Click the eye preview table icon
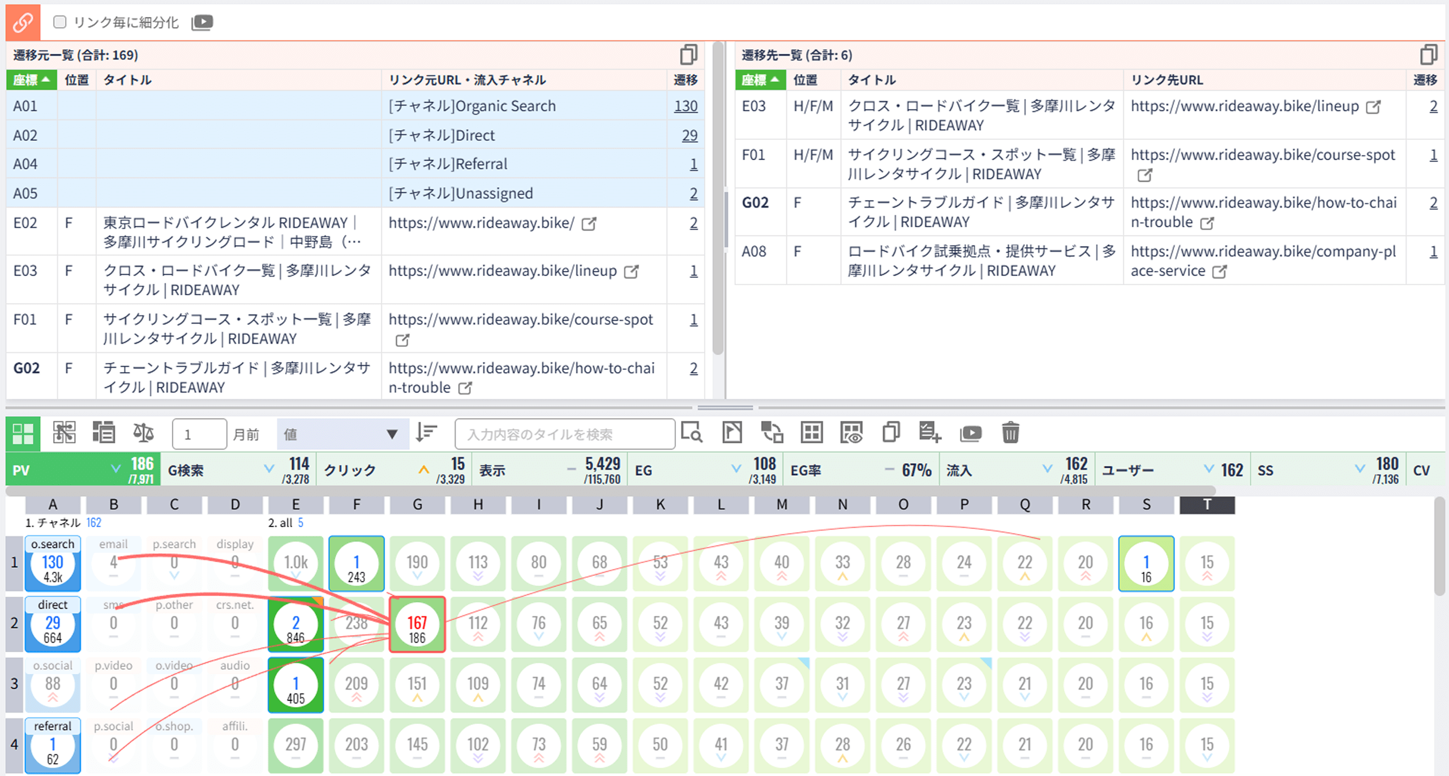1449x776 pixels. (x=851, y=433)
